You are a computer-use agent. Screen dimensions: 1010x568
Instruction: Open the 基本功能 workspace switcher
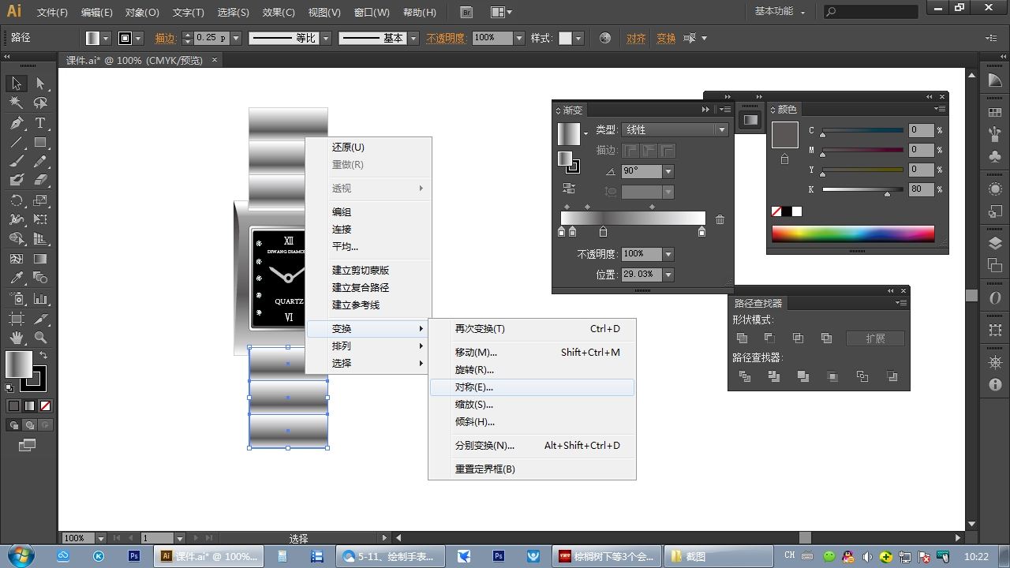click(x=780, y=12)
